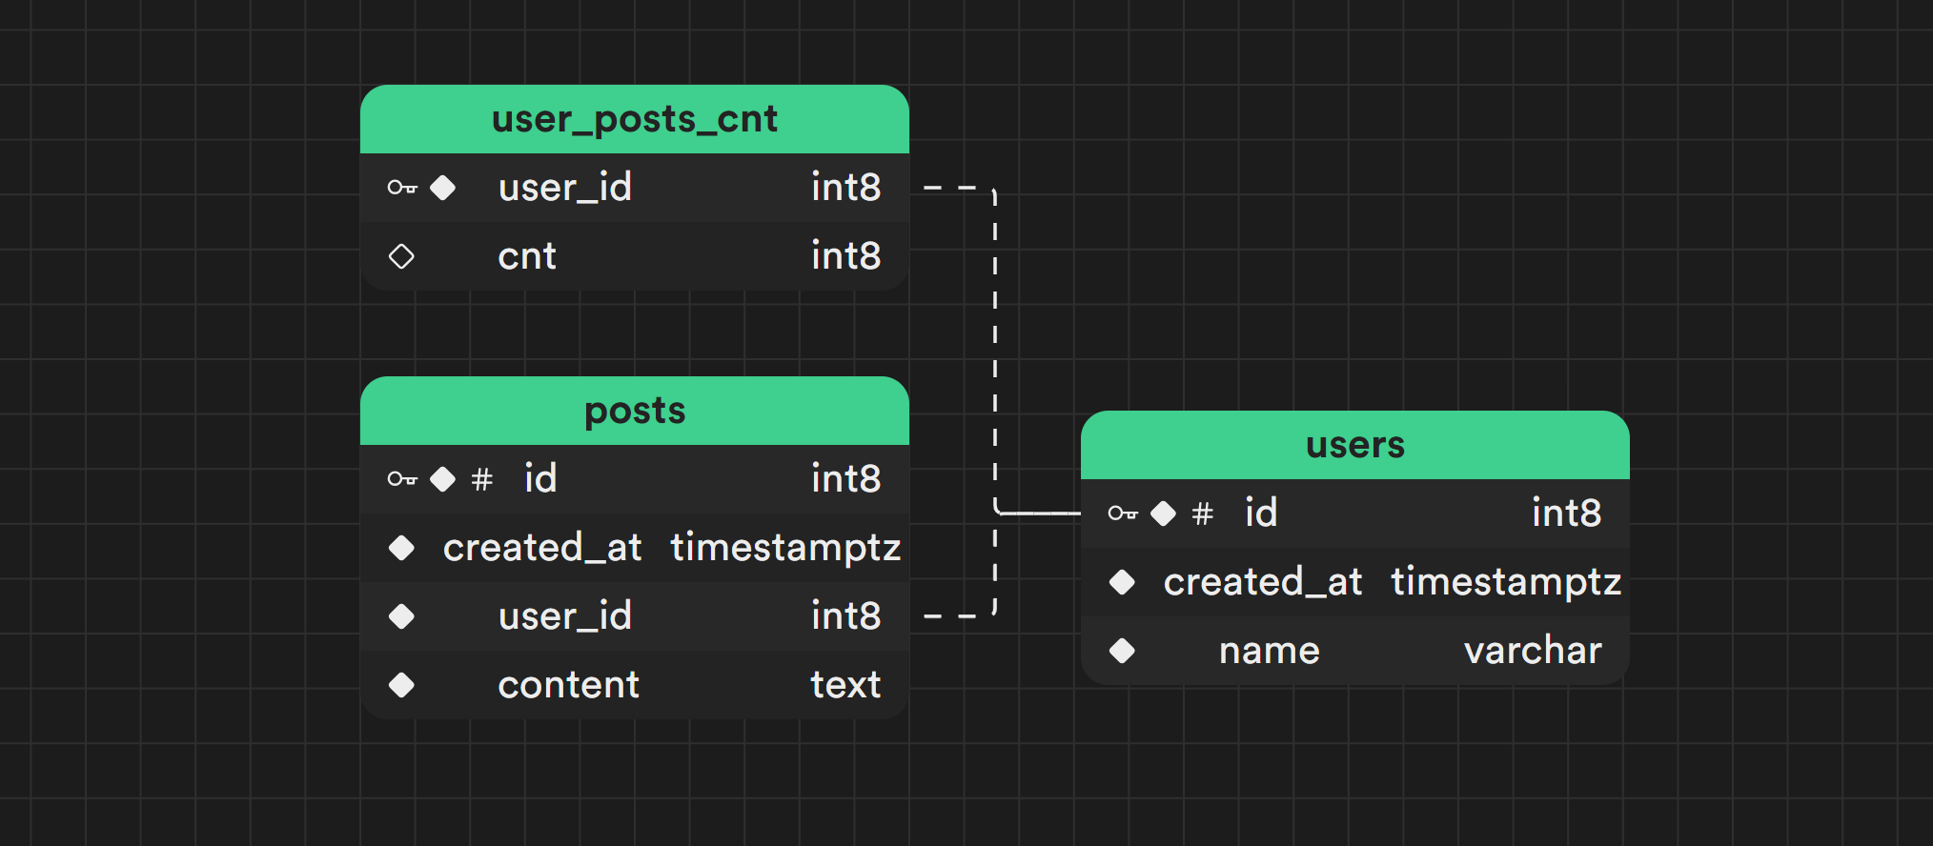Select the posts table header
1933x846 pixels.
pos(635,412)
